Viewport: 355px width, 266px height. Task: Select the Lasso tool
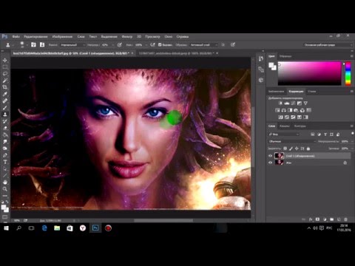click(x=5, y=74)
